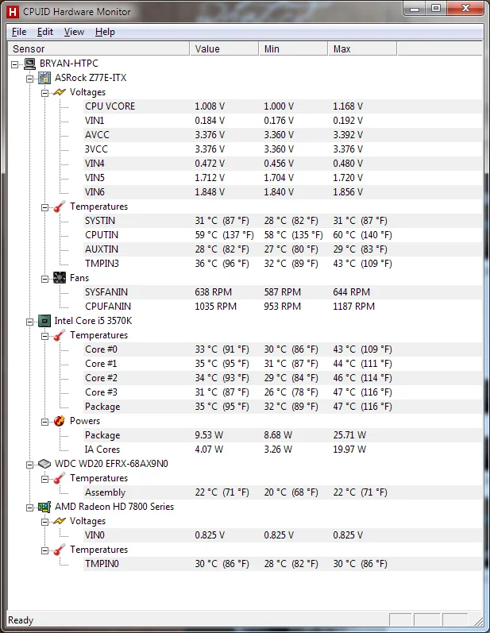
Task: Click the motherboard Voltages lightning icon
Action: point(60,92)
